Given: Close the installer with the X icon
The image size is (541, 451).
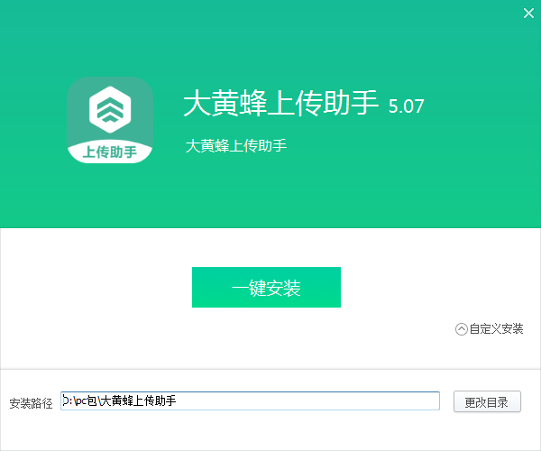Looking at the screenshot, I should coord(528,13).
